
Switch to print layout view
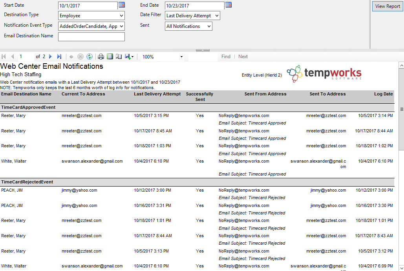pyautogui.click(x=110, y=57)
